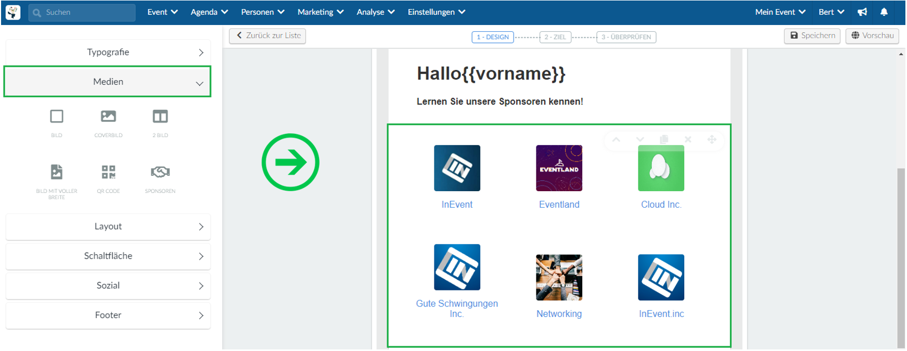Move sponsor block down arrow

click(640, 140)
